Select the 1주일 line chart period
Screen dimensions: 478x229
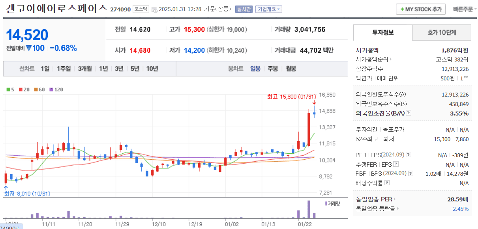point(63,69)
